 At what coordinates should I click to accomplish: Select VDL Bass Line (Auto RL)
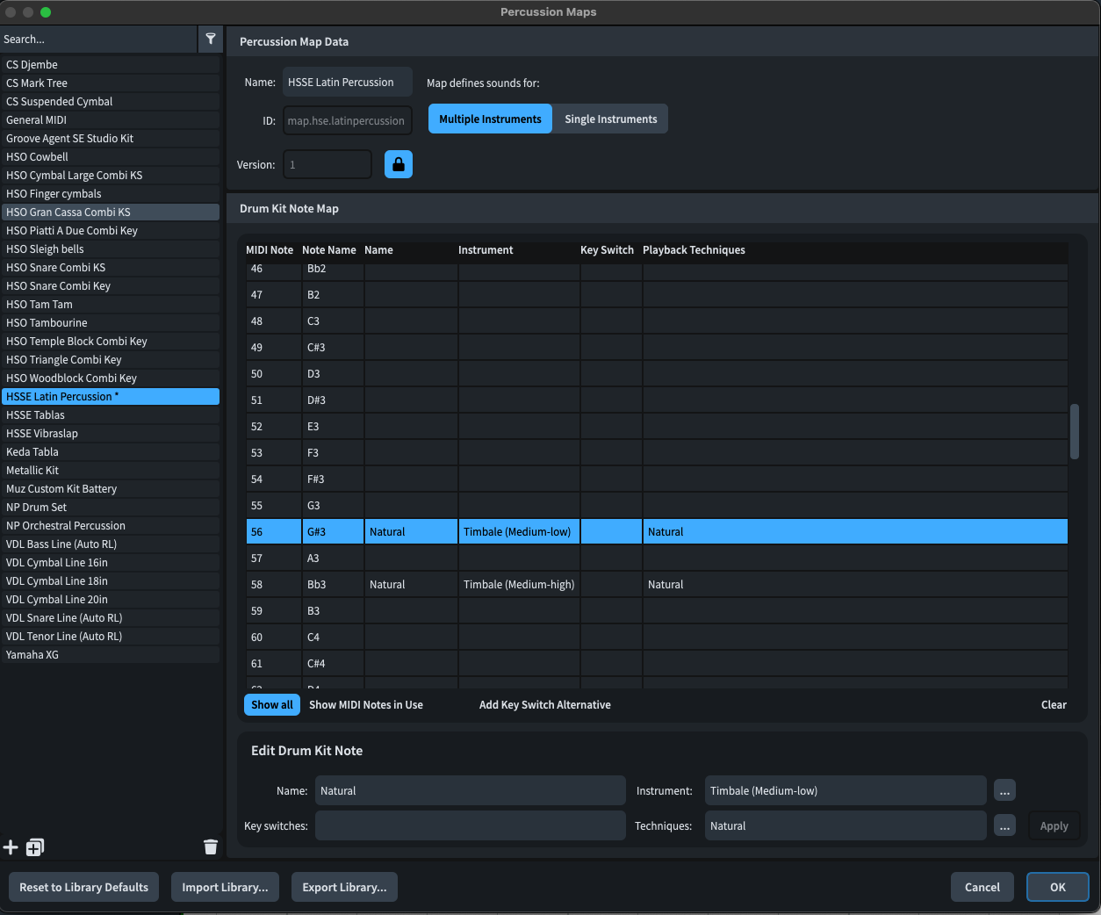110,544
